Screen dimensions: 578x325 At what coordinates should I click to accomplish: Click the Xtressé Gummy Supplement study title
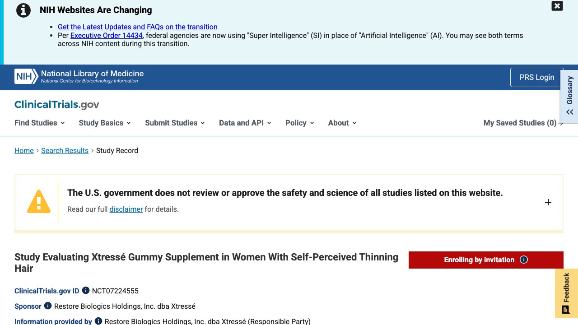[206, 262]
